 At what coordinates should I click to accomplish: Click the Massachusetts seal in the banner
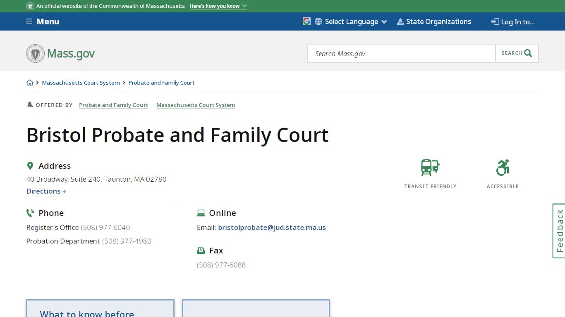click(30, 6)
